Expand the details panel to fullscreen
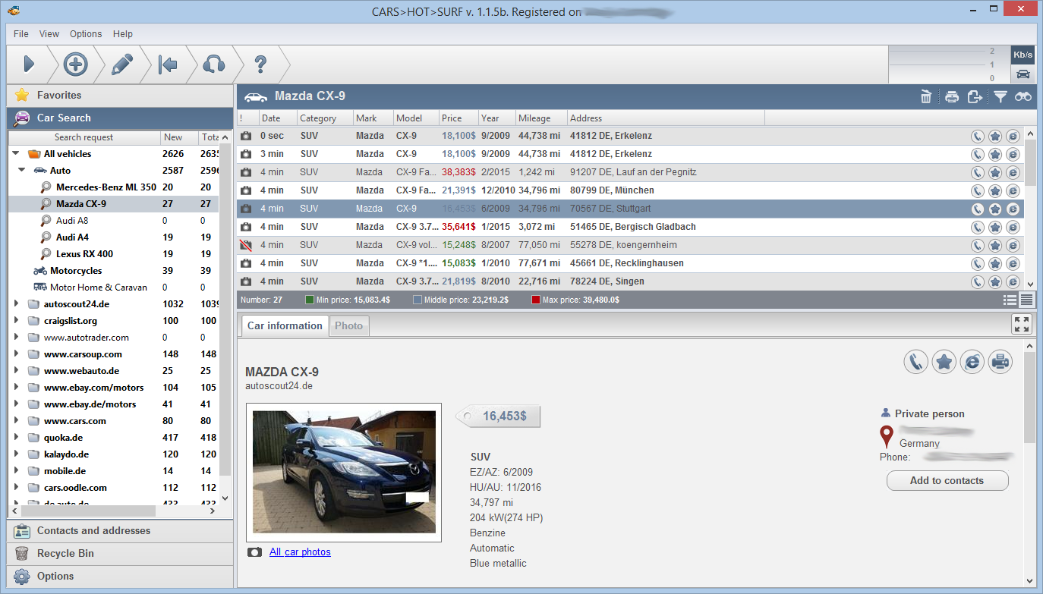The height and width of the screenshot is (594, 1043). coord(1022,325)
